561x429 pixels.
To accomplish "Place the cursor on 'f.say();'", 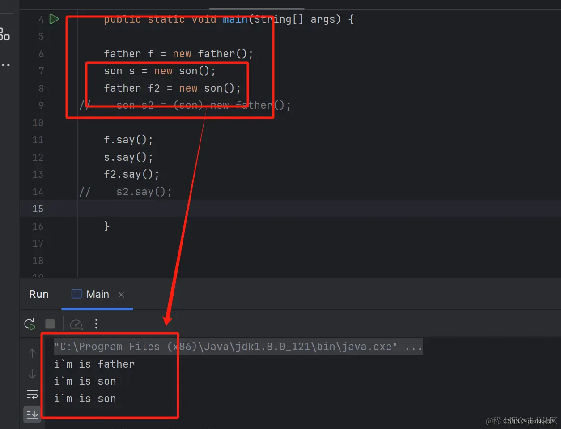I will click(x=128, y=140).
